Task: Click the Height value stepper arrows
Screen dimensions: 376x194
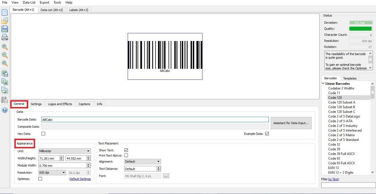Action: 88,158
